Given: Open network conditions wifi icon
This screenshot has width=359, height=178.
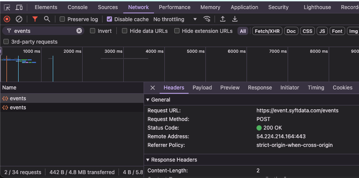Looking at the screenshot, I should click(x=207, y=19).
